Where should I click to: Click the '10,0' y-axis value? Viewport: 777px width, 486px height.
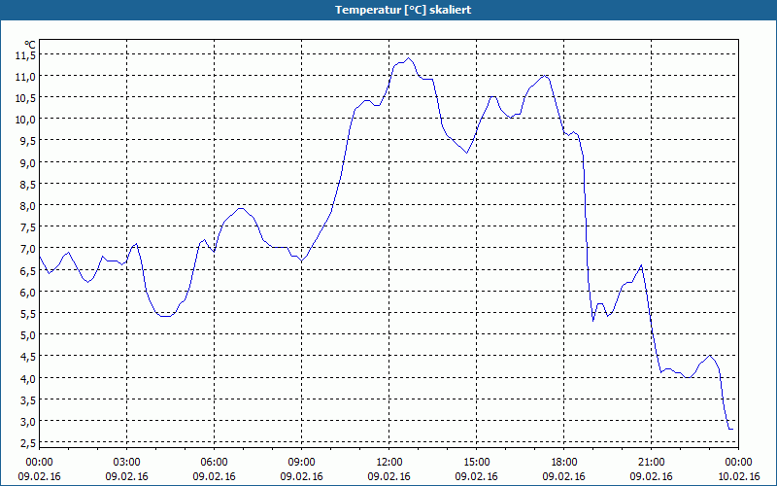[x=25, y=120]
